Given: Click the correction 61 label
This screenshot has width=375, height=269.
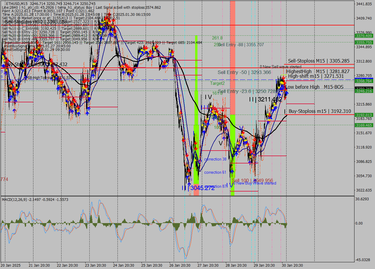Looking at the screenshot, I should pos(215,173).
